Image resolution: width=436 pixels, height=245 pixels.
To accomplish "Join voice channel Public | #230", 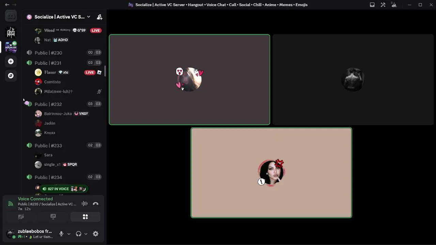I will tap(64, 53).
